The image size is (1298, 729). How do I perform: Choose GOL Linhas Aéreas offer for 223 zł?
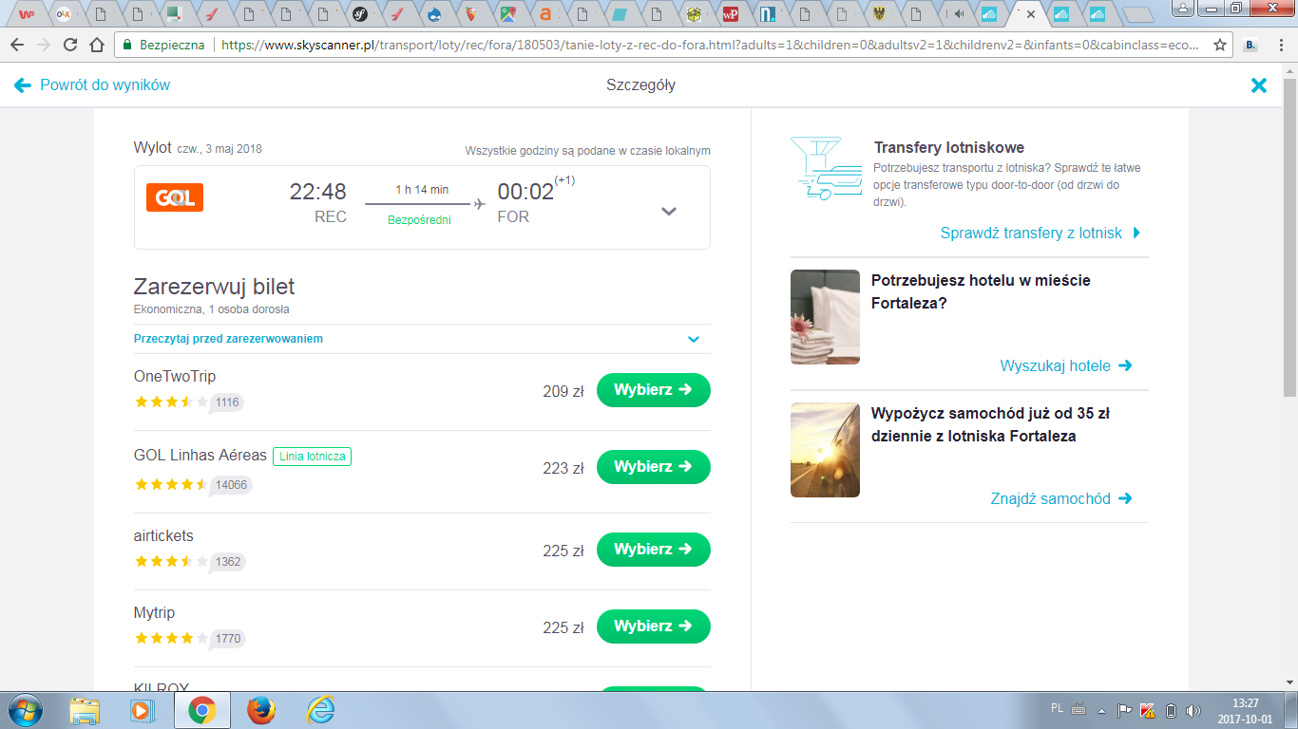(654, 467)
